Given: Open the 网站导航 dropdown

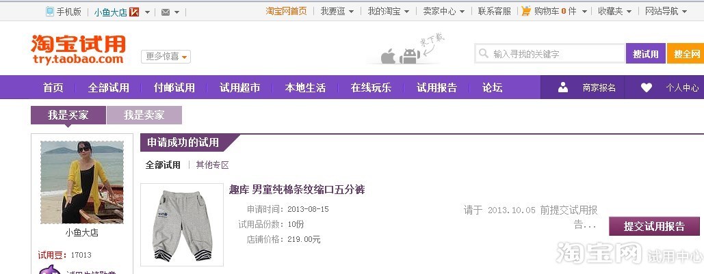Looking at the screenshot, I should pos(666,11).
